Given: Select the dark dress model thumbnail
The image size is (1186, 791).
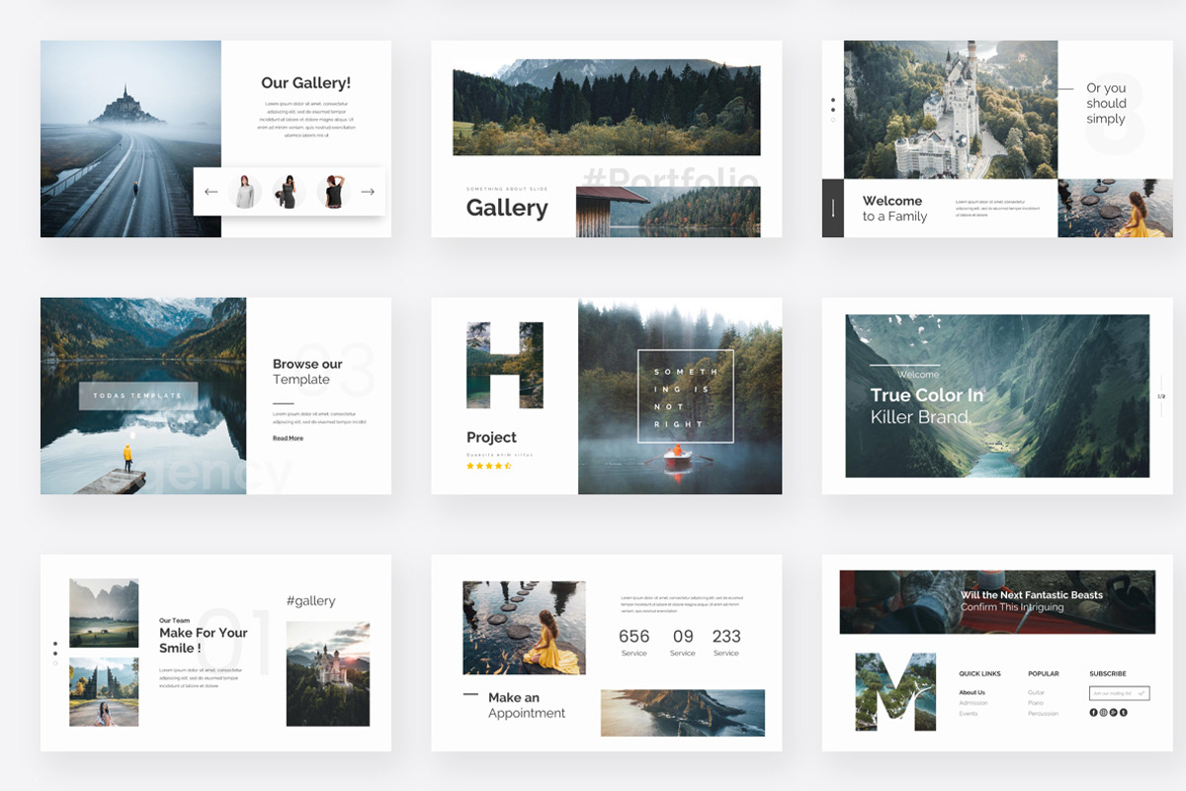Looking at the screenshot, I should [289, 192].
